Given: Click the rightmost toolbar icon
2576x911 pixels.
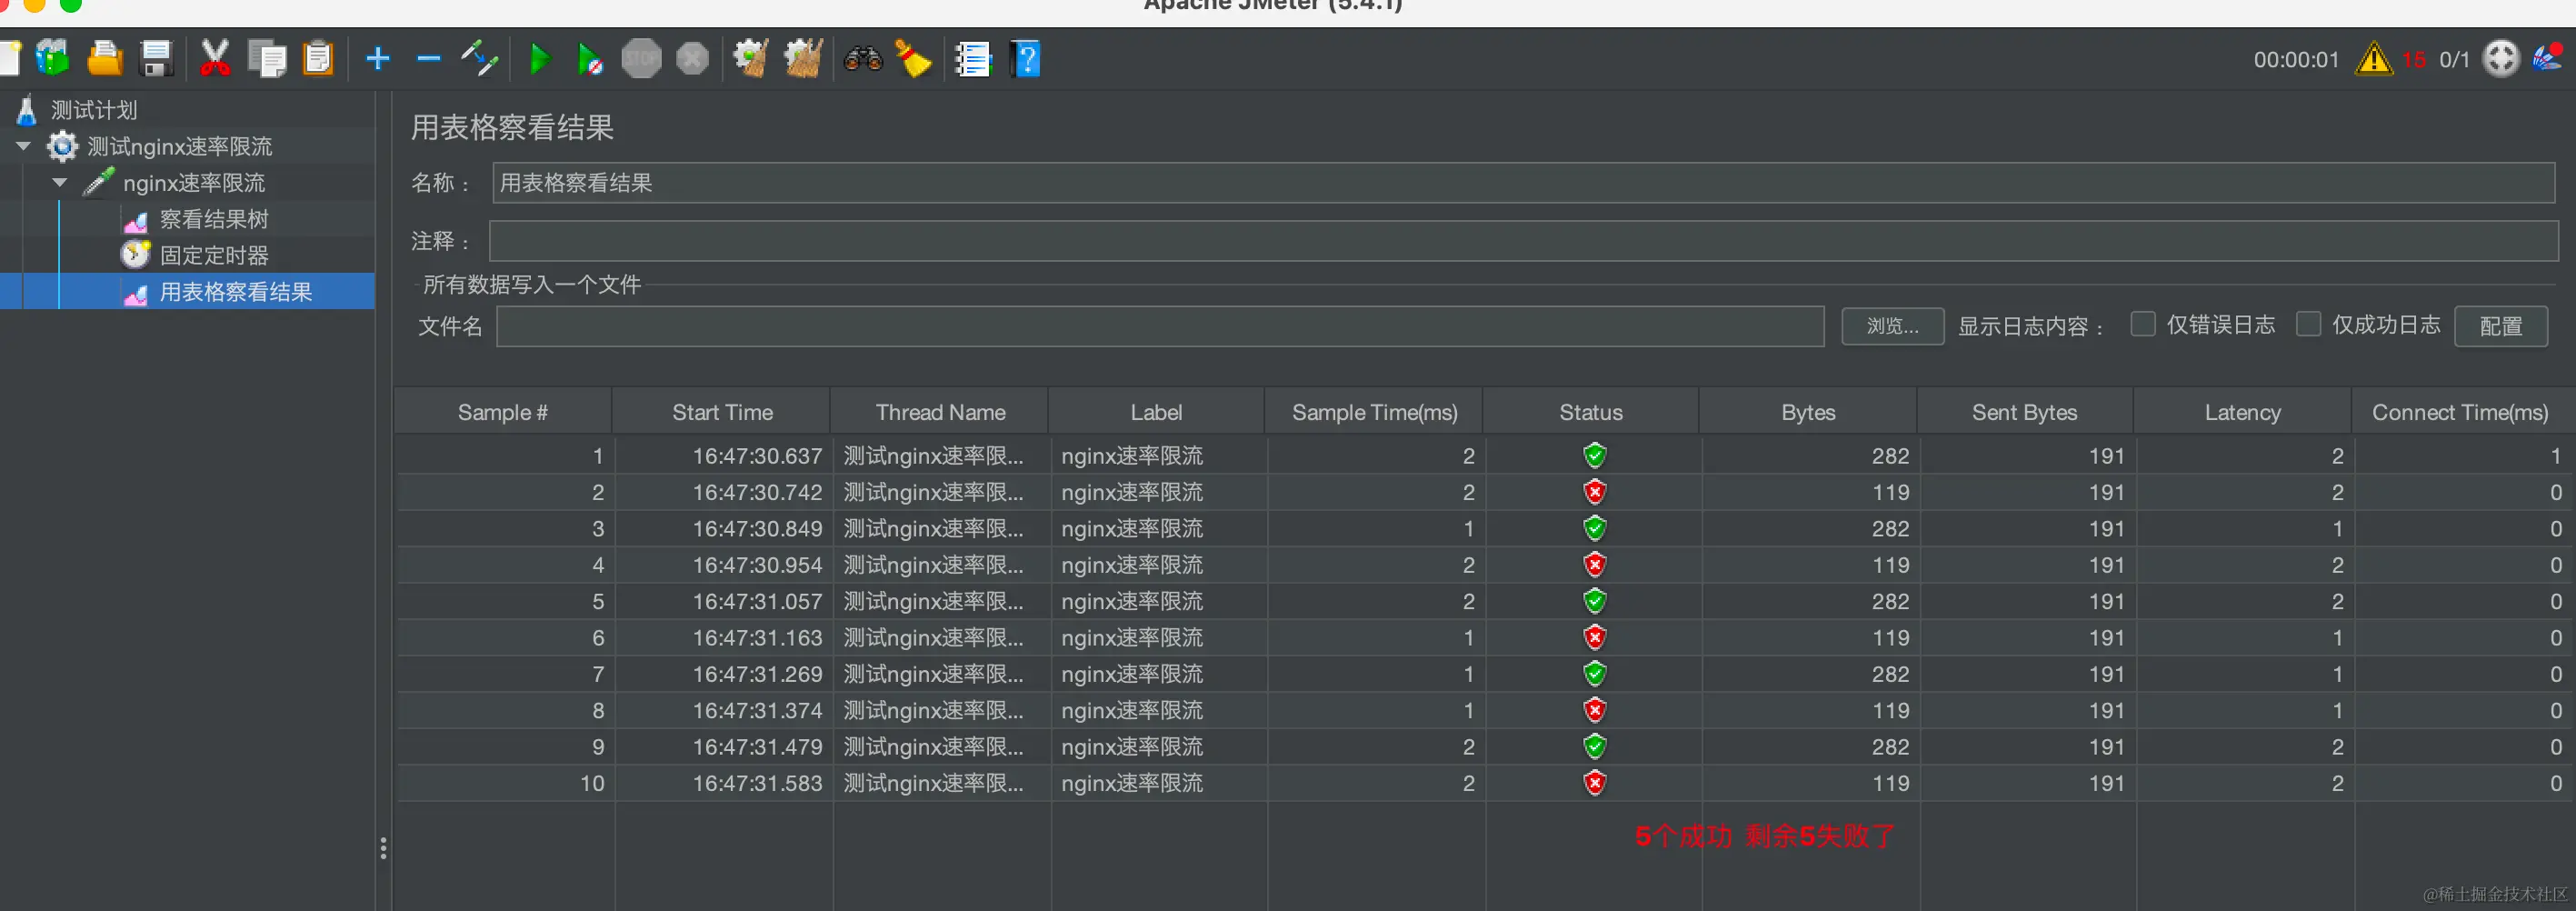Looking at the screenshot, I should [2548, 58].
